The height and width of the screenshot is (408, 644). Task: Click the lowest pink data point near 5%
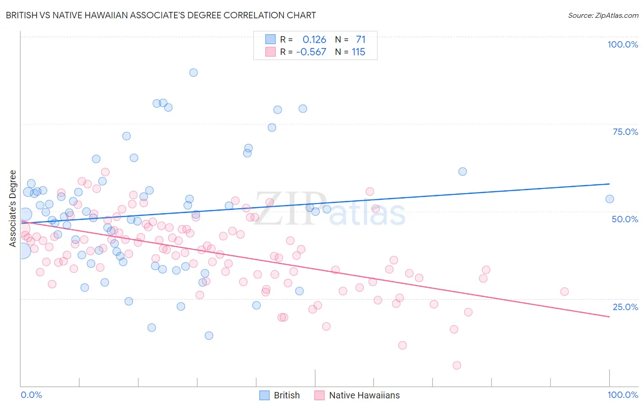(x=457, y=365)
